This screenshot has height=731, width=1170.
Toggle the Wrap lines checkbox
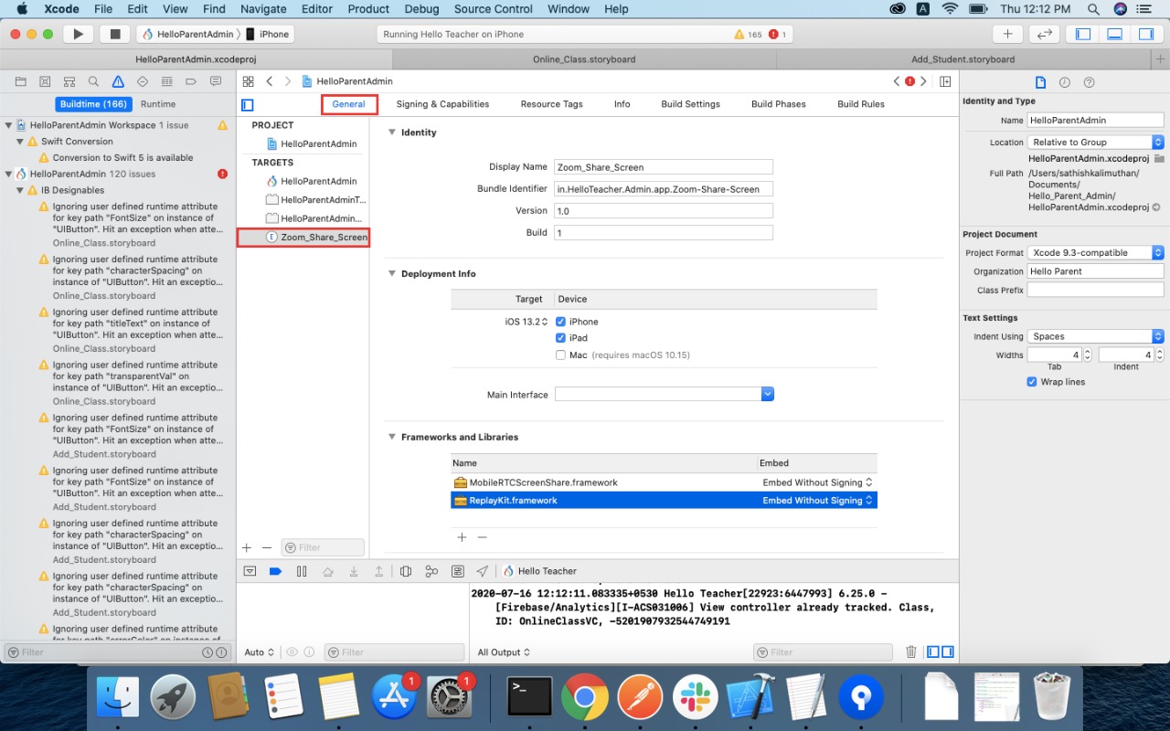point(1032,382)
